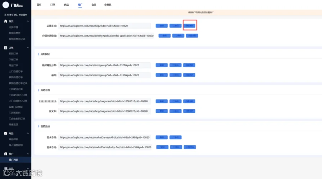Open 我的订单 in the sidebar
The image size is (322, 179).
[x=14, y=54]
